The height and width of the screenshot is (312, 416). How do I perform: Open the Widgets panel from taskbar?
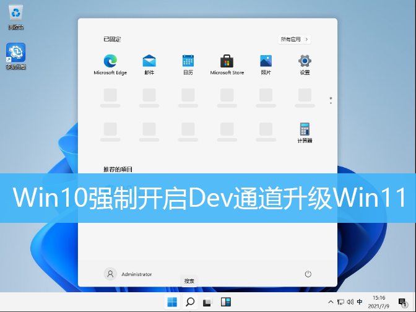click(226, 302)
